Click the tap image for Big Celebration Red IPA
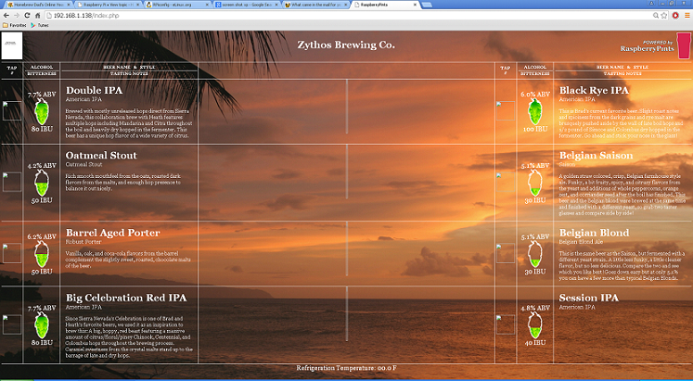Viewport: 693px width, 381px height. point(12,324)
